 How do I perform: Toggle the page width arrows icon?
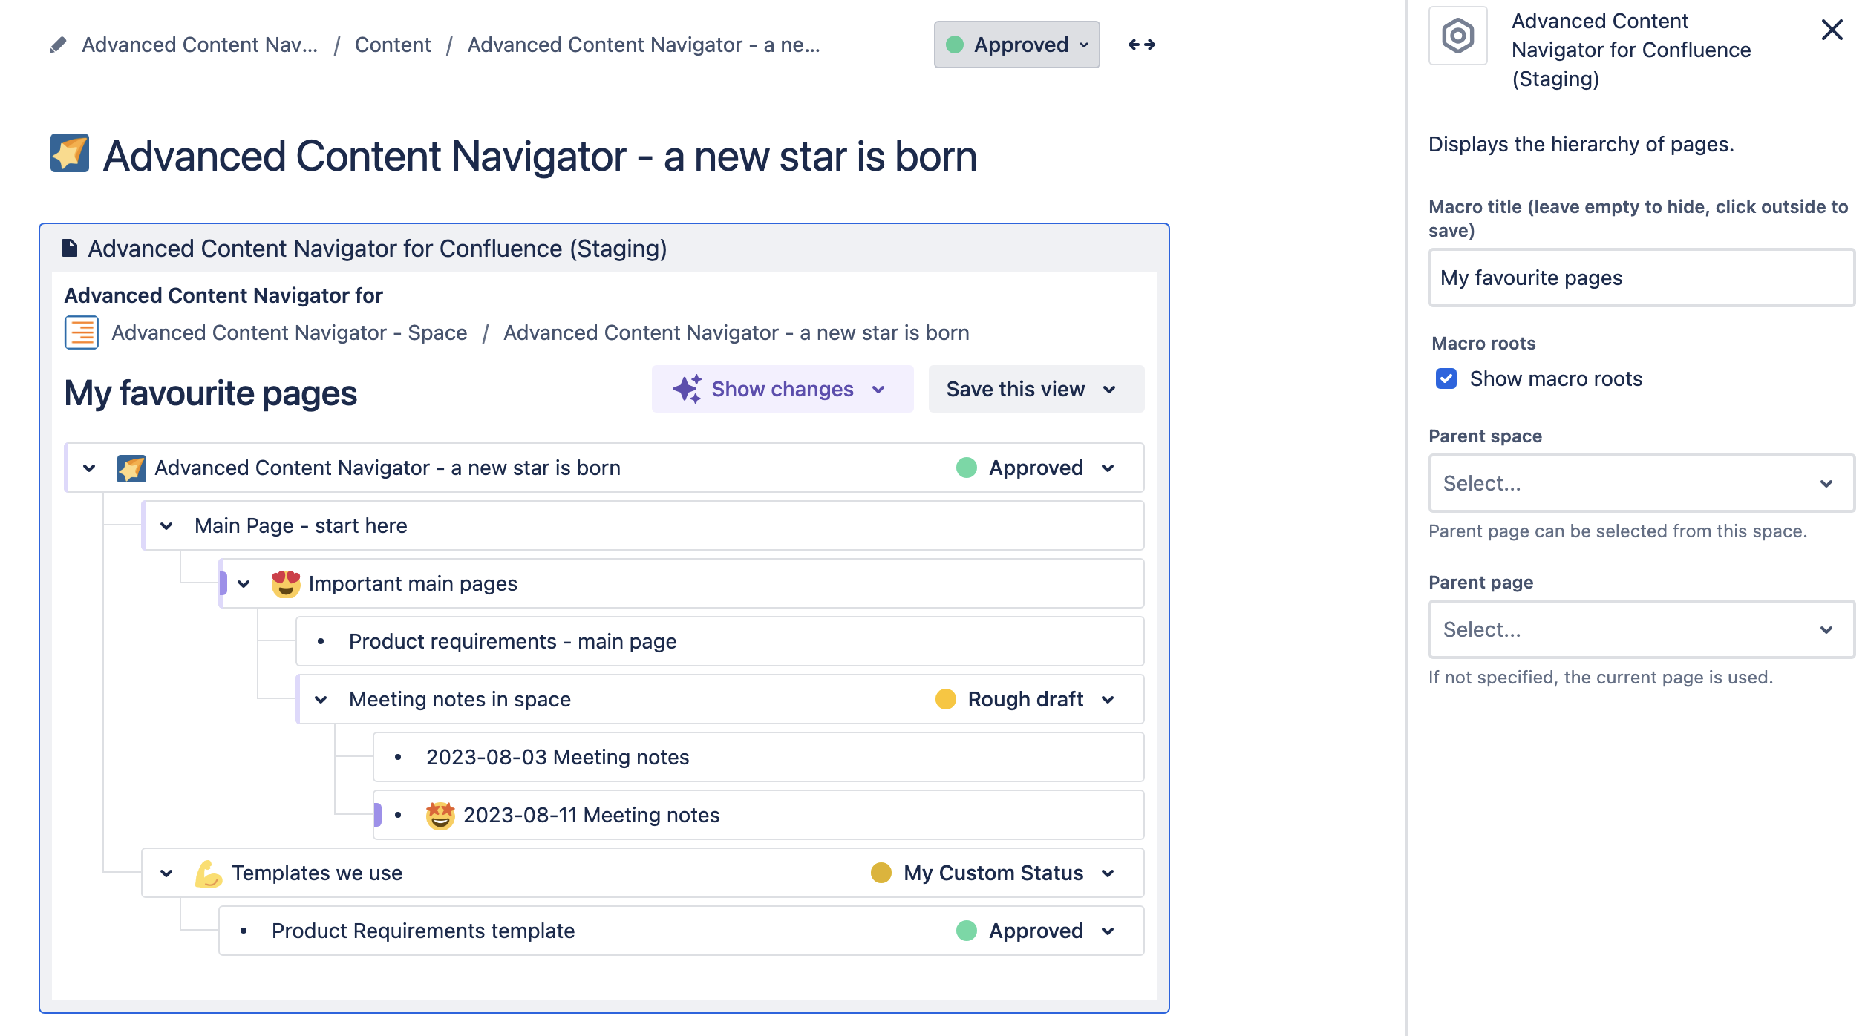coord(1141,45)
